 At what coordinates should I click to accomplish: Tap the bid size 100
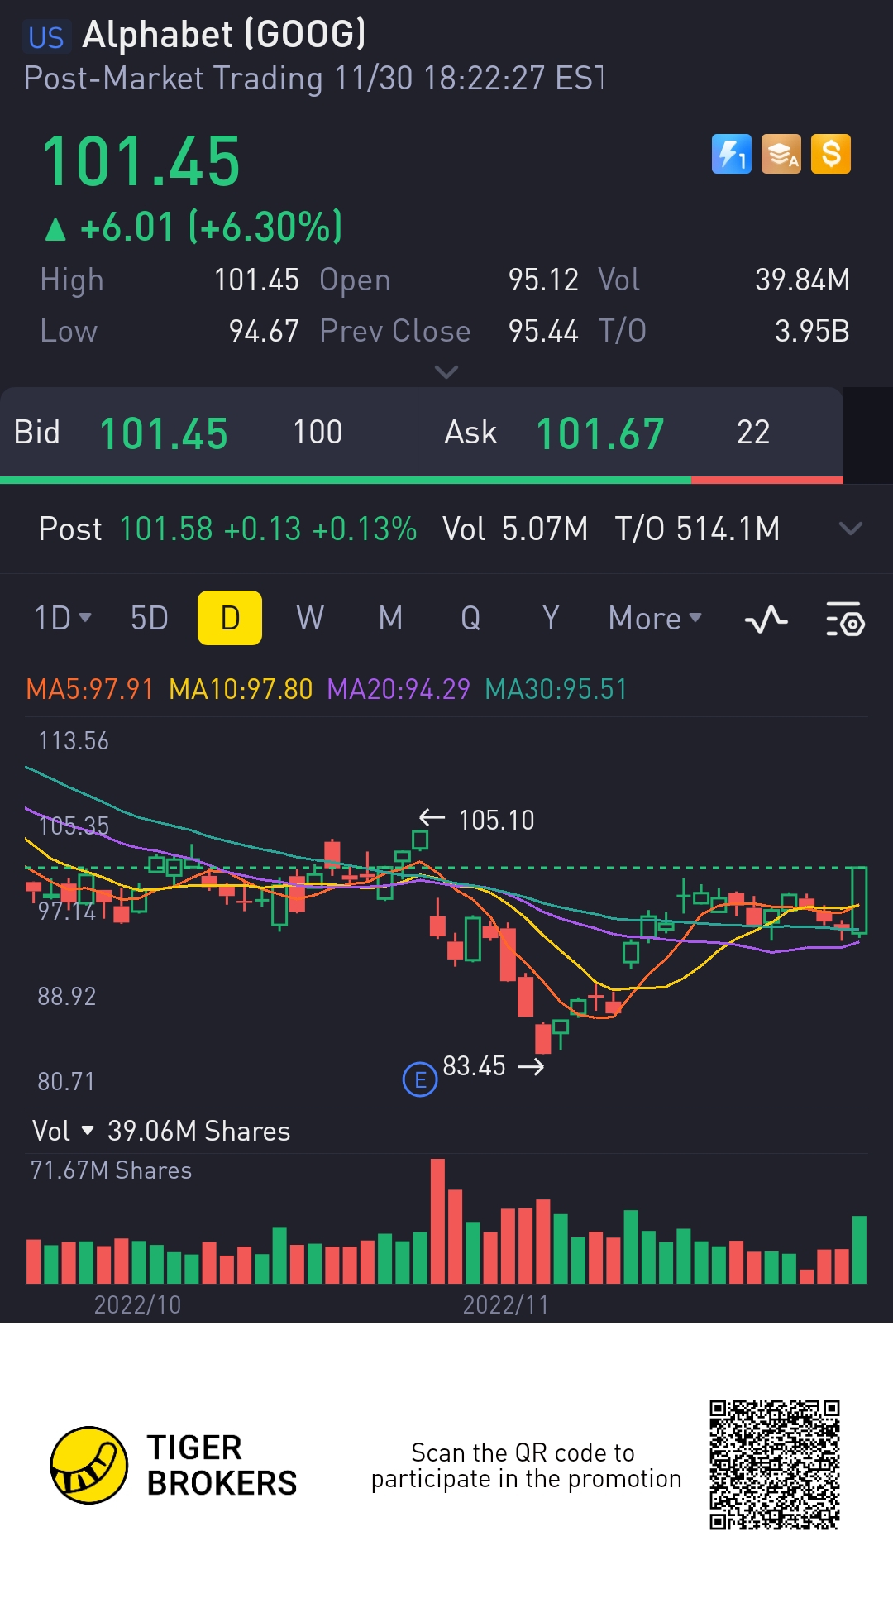pyautogui.click(x=318, y=433)
